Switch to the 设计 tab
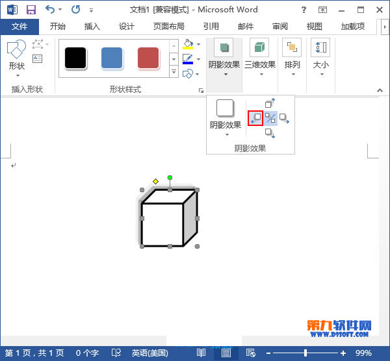 pyautogui.click(x=126, y=27)
